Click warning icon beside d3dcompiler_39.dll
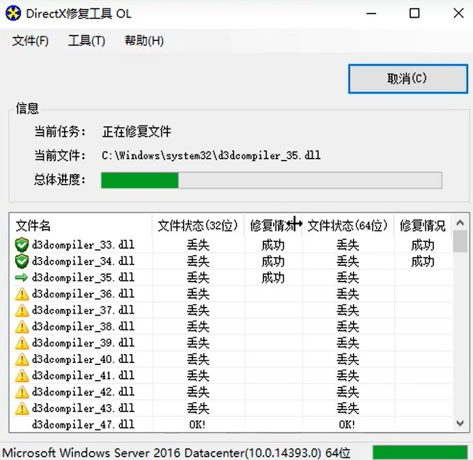 [x=22, y=343]
